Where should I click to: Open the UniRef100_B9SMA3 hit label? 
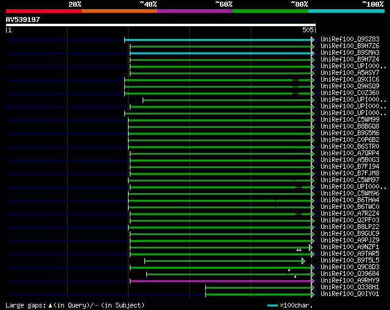click(350, 53)
